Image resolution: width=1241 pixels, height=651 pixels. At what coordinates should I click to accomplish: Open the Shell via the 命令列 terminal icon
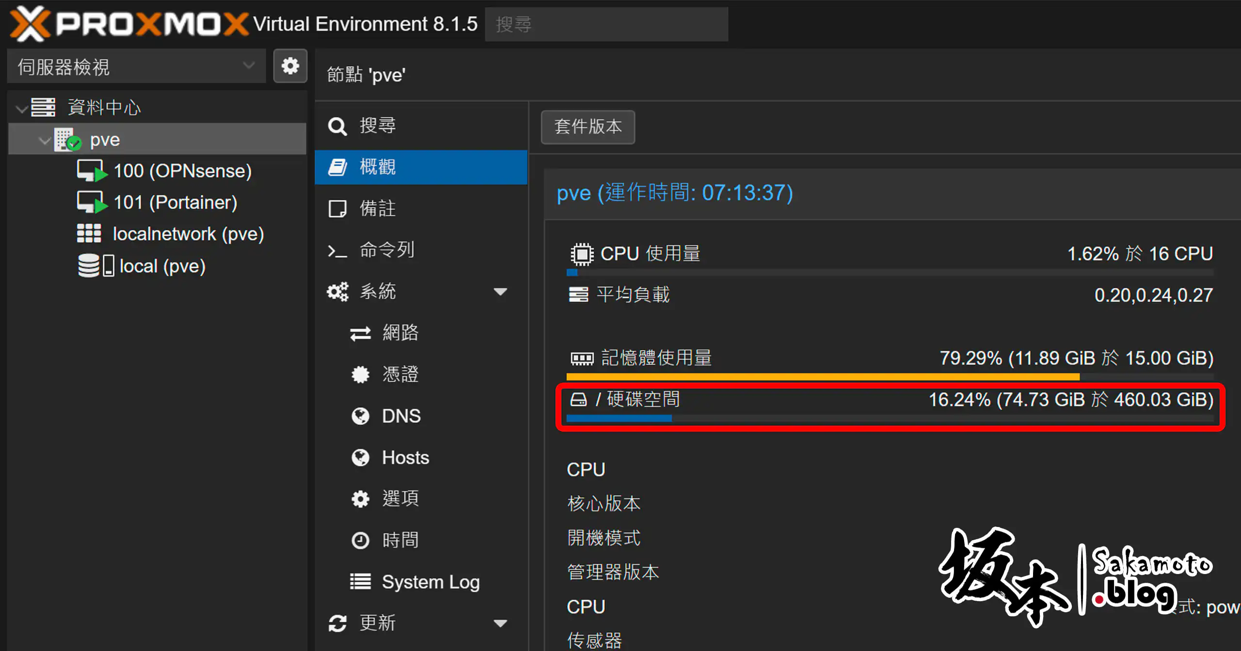coord(338,250)
